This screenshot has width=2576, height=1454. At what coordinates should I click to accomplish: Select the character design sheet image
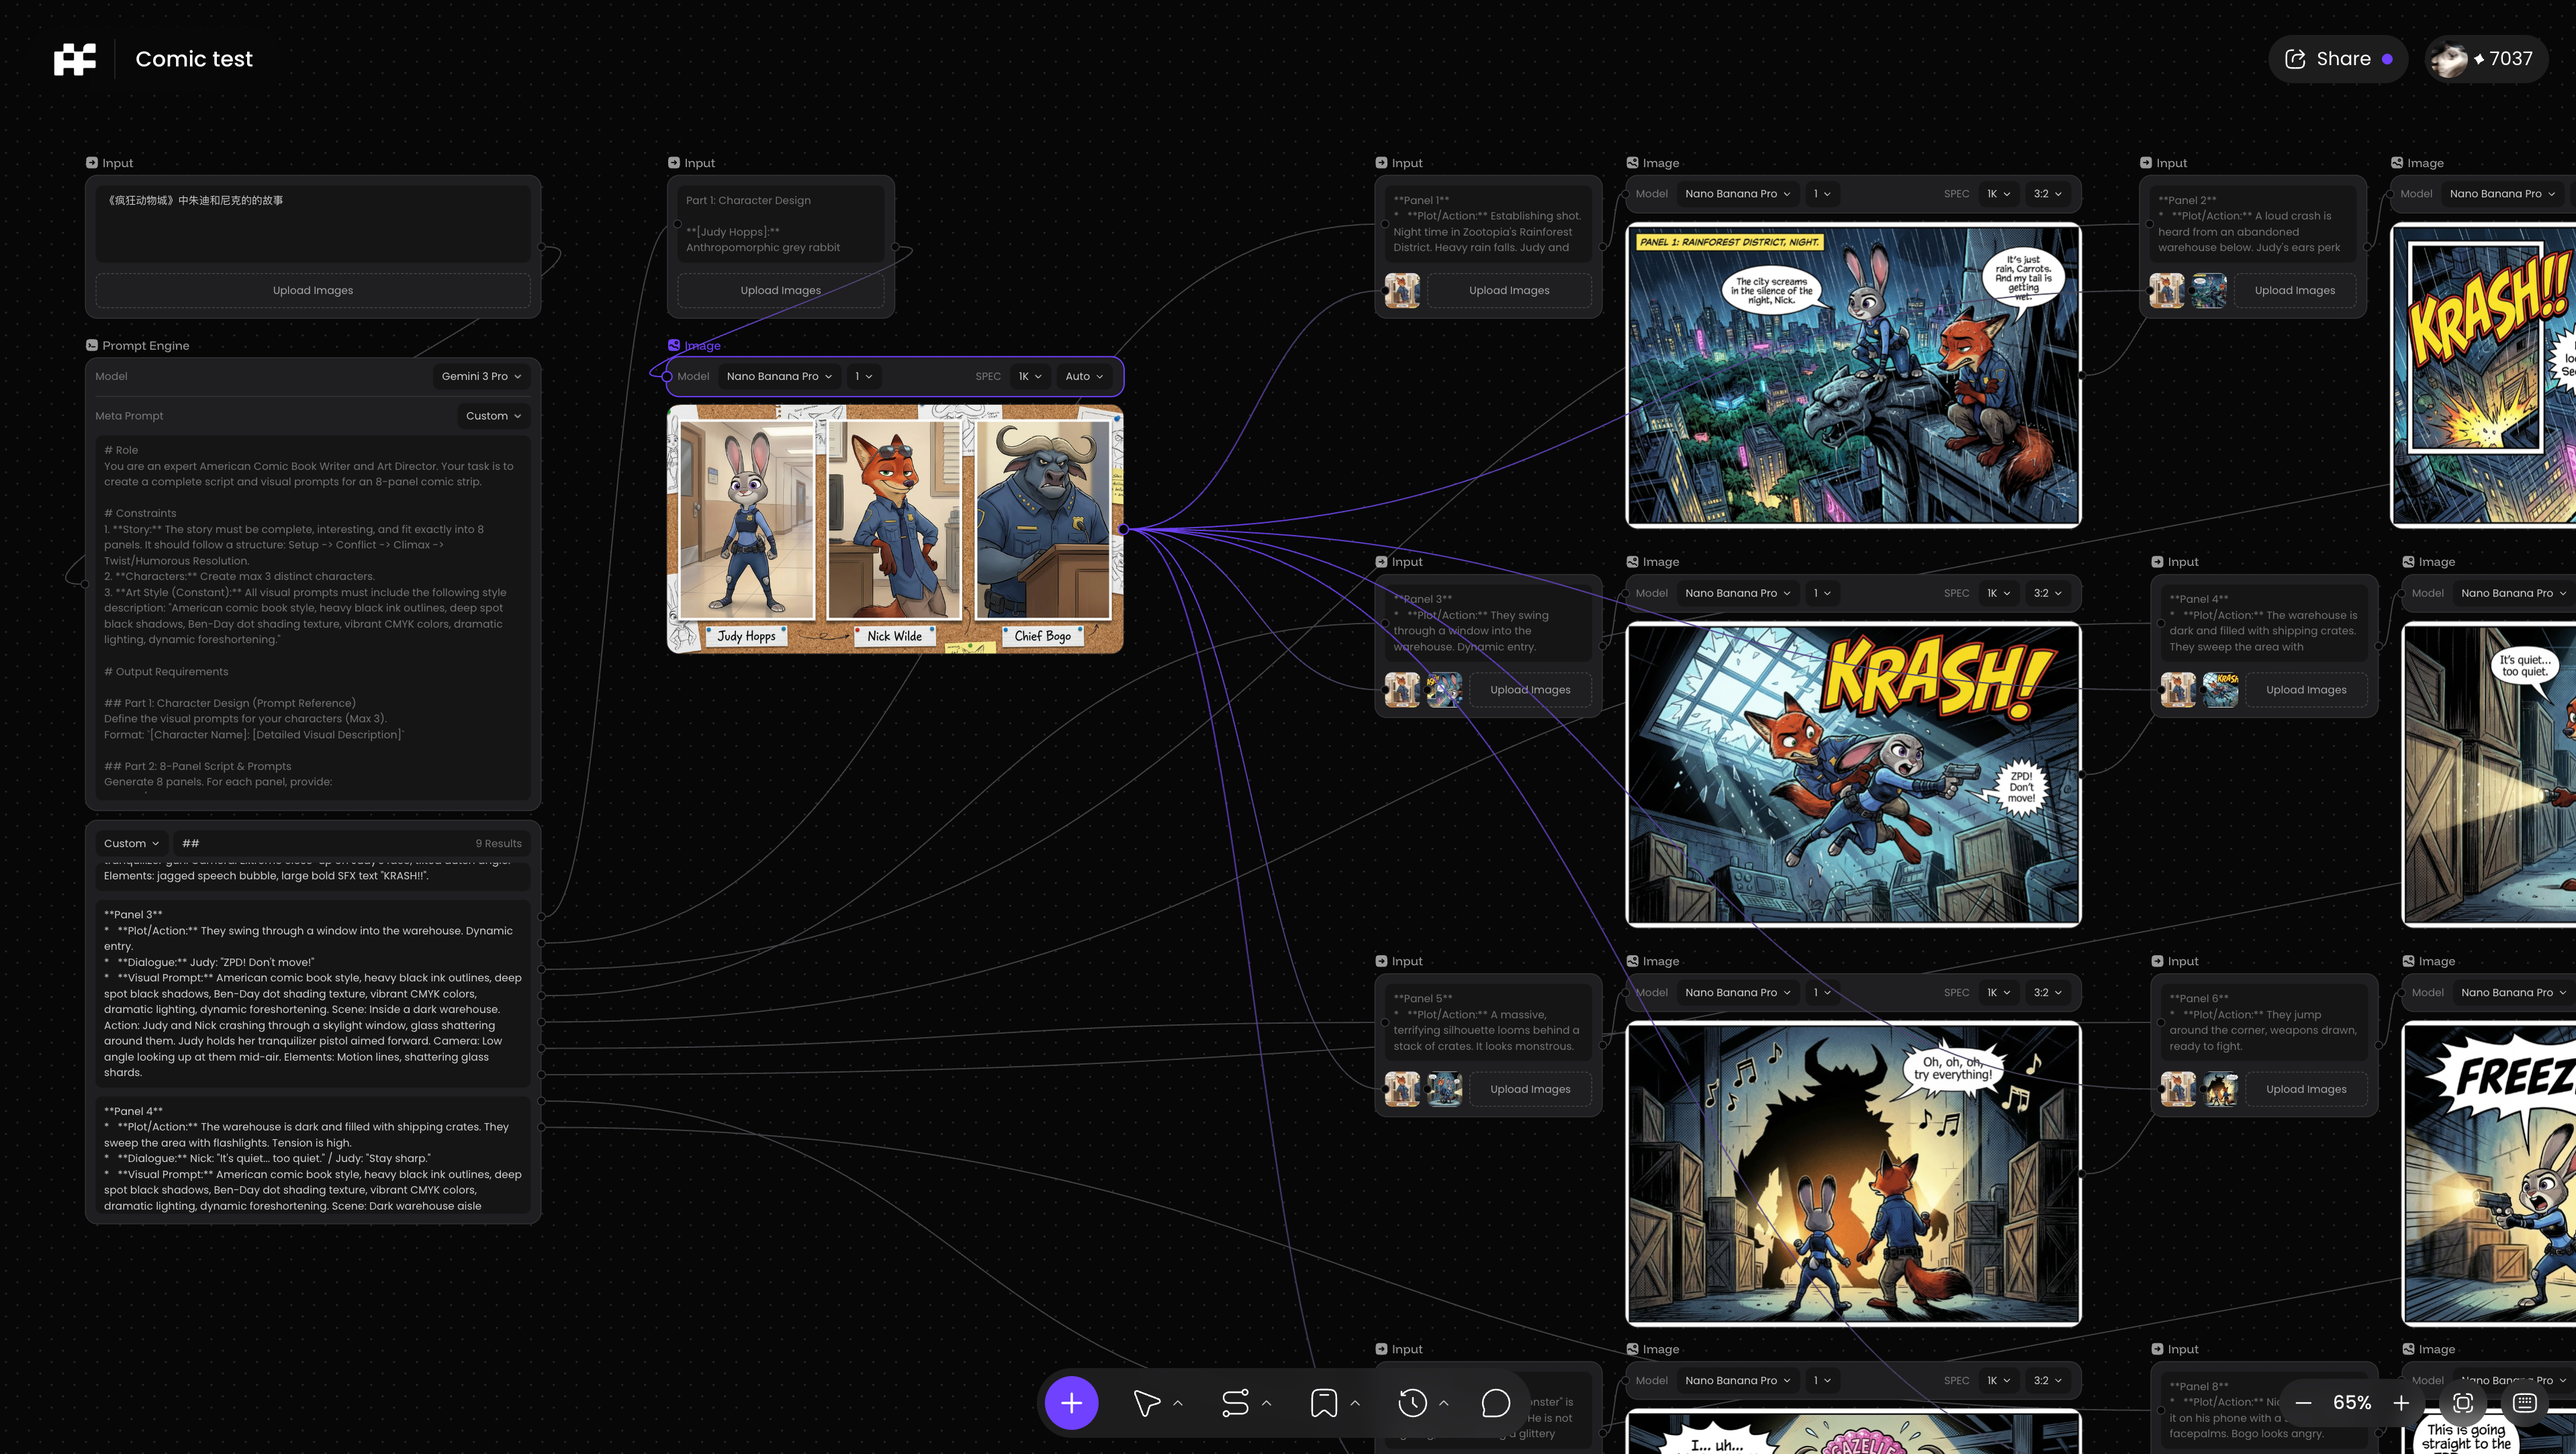895,530
